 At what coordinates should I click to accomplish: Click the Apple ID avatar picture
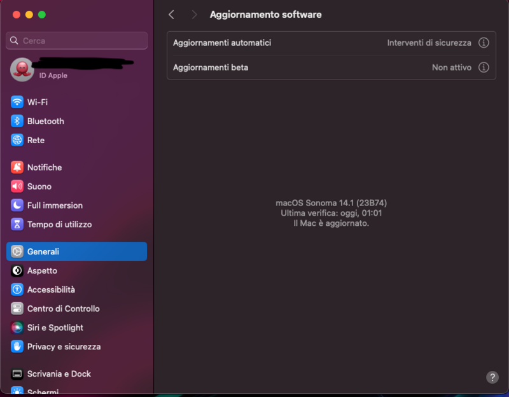click(22, 69)
